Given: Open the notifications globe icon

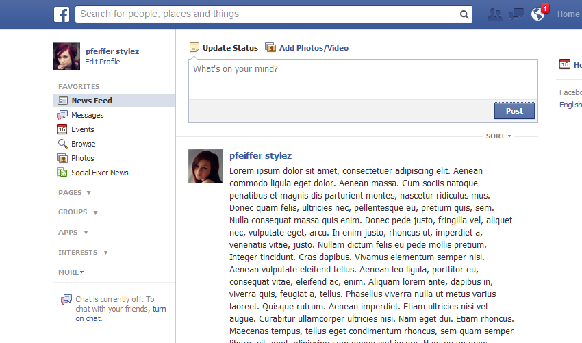Looking at the screenshot, I should pos(537,14).
